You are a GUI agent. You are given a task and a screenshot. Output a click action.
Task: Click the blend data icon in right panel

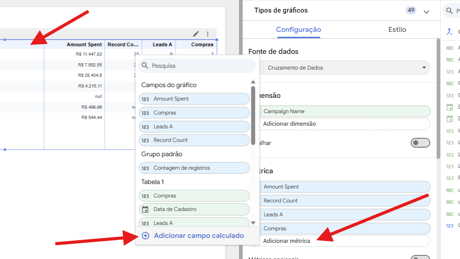449,32
